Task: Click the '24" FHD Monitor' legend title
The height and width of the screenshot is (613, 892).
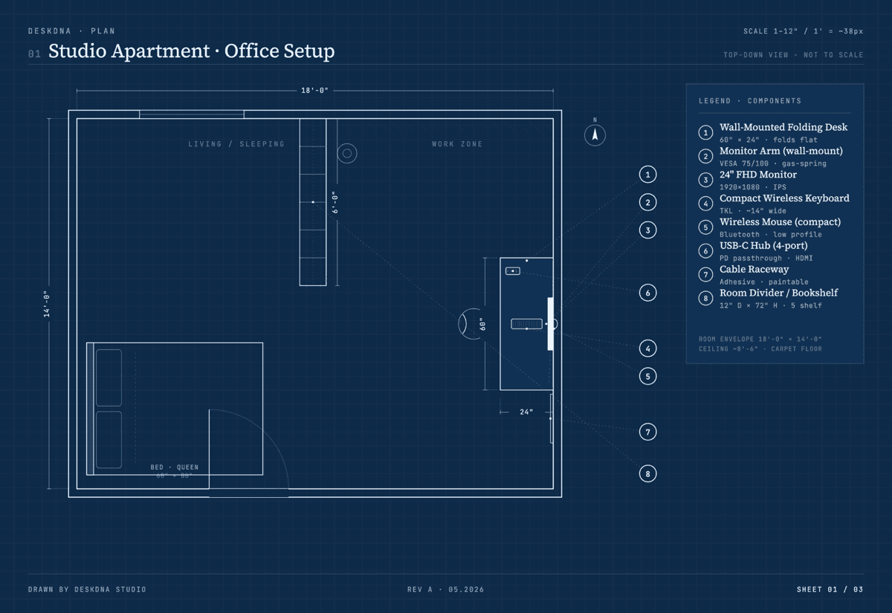Action: [758, 175]
